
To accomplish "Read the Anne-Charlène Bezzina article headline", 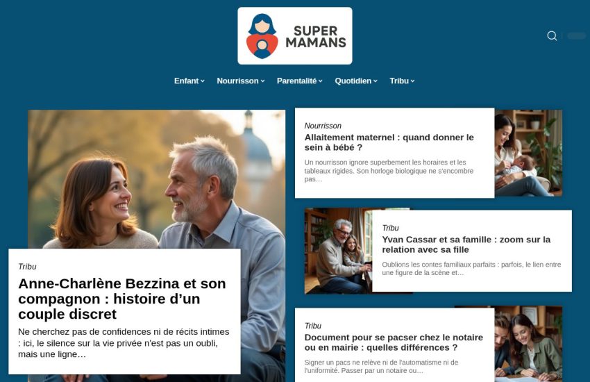I will point(122,299).
